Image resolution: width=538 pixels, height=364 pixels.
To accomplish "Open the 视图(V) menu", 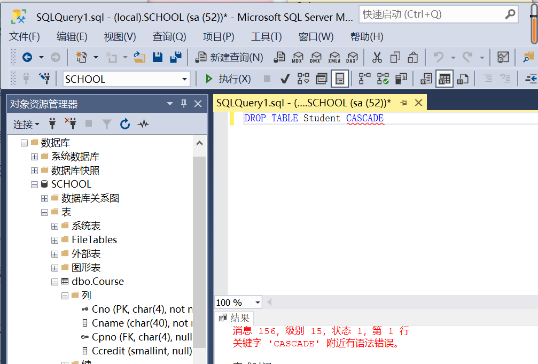I will [x=120, y=36].
